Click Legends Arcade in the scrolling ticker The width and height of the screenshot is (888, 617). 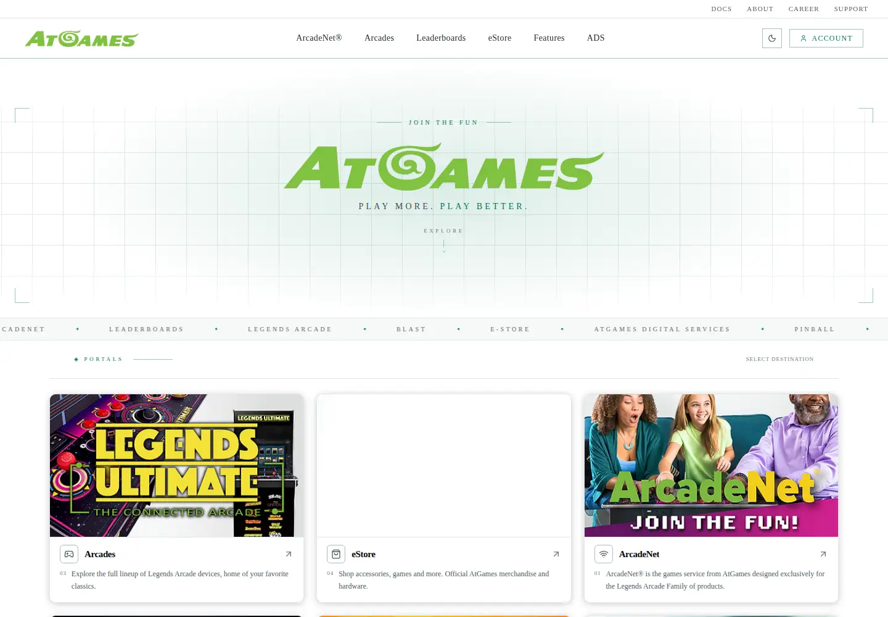click(290, 329)
